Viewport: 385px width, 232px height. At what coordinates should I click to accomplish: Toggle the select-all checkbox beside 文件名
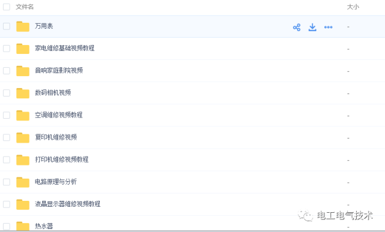coord(7,7)
